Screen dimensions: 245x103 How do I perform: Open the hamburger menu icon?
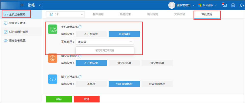(22, 5)
